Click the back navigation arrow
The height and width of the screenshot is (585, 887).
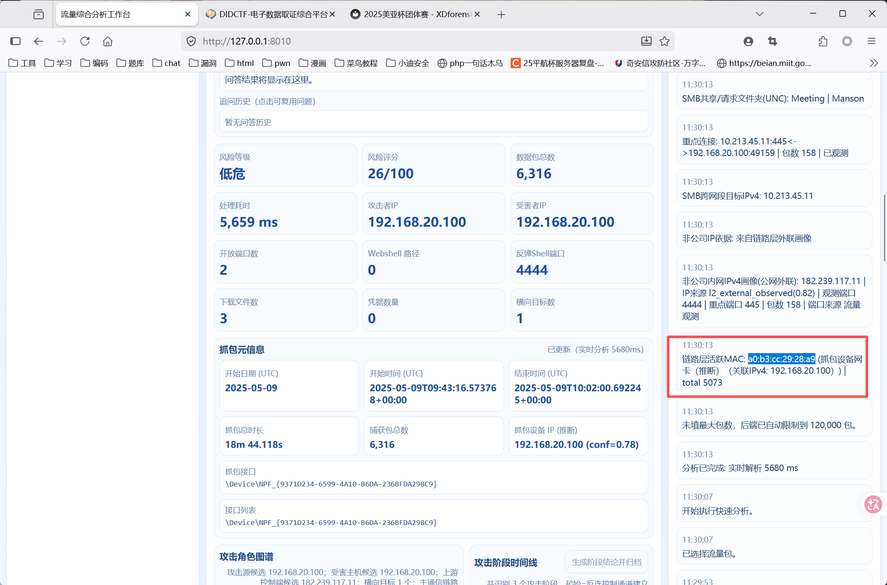(x=39, y=41)
